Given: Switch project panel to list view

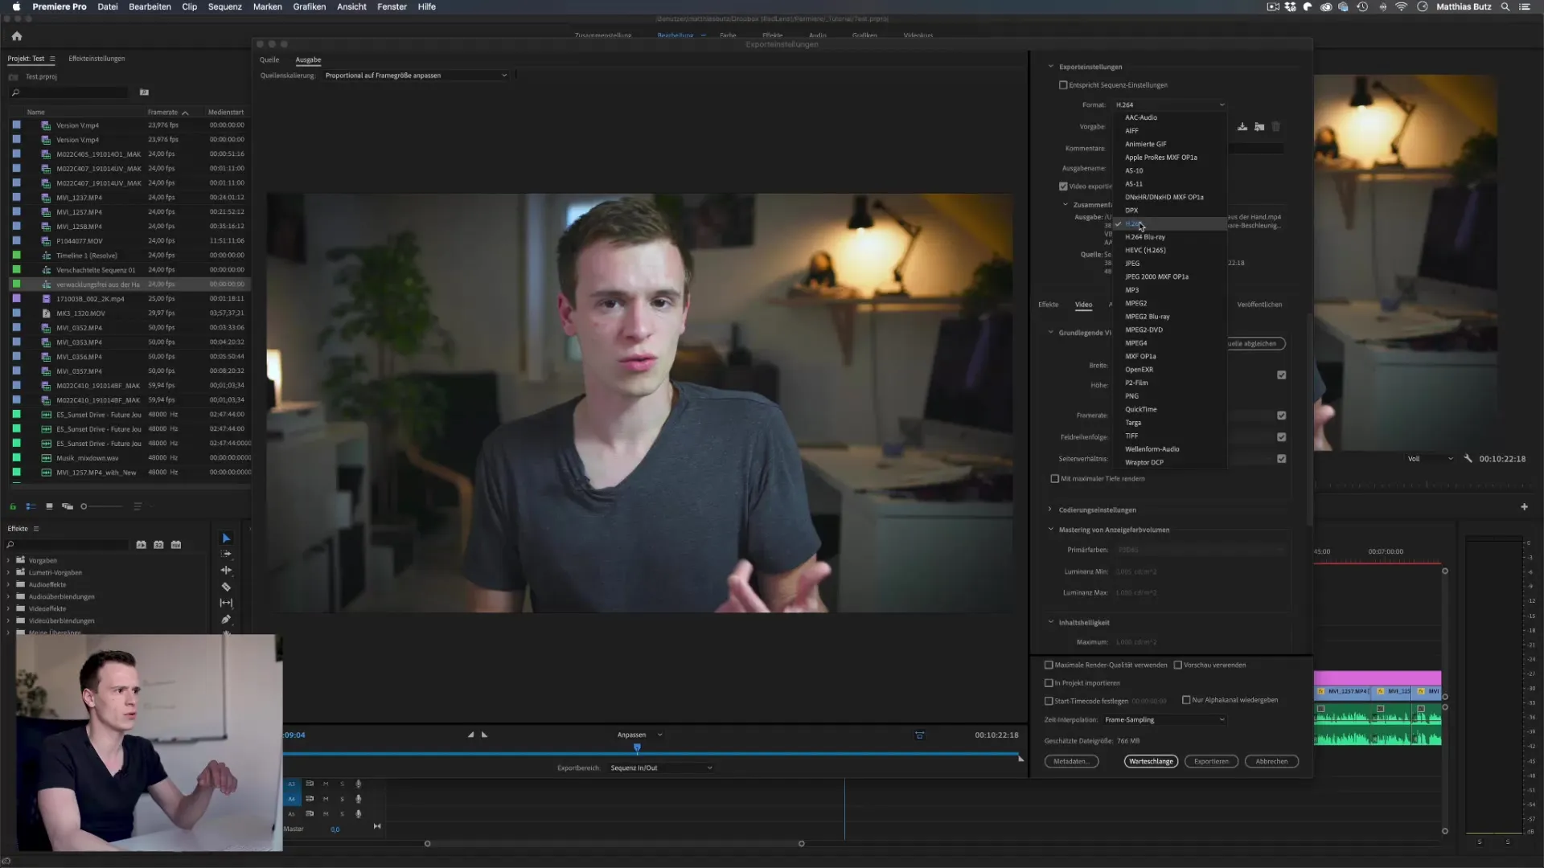Looking at the screenshot, I should point(31,506).
